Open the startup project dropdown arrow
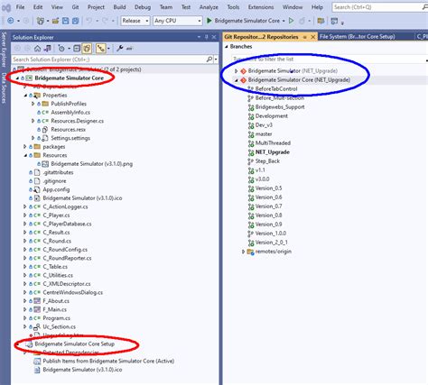This screenshot has height=385, width=428. tap(284, 21)
